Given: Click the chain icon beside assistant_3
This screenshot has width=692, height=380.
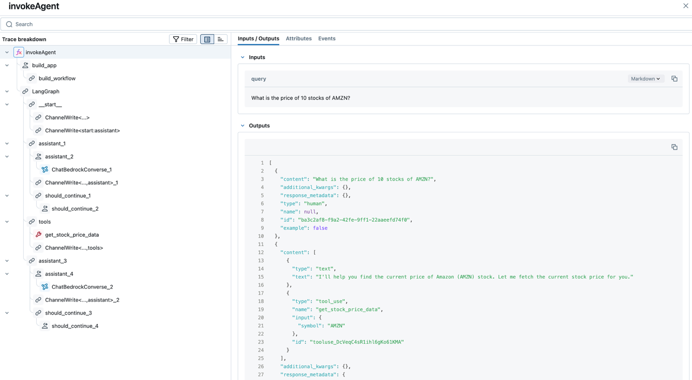Looking at the screenshot, I should coord(32,261).
